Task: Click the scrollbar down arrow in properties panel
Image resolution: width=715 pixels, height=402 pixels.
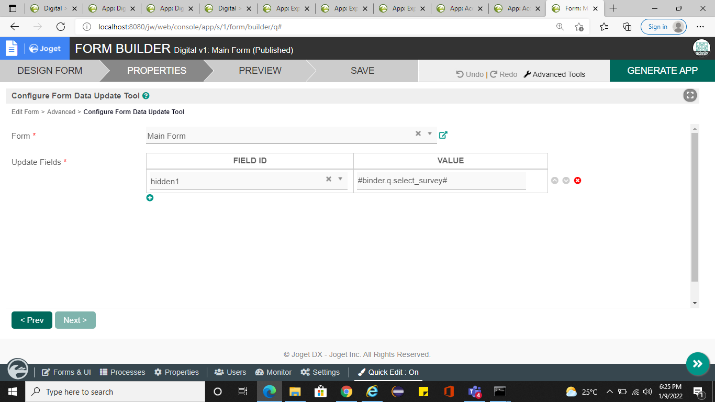Action: point(695,303)
